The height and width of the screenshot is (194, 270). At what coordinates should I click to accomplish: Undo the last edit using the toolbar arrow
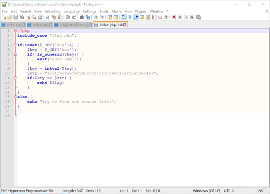point(68,17)
